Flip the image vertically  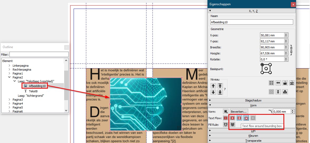point(278,92)
